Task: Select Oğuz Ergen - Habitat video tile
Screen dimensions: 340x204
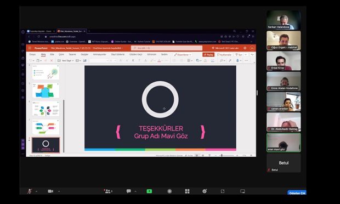Action: coord(284,41)
